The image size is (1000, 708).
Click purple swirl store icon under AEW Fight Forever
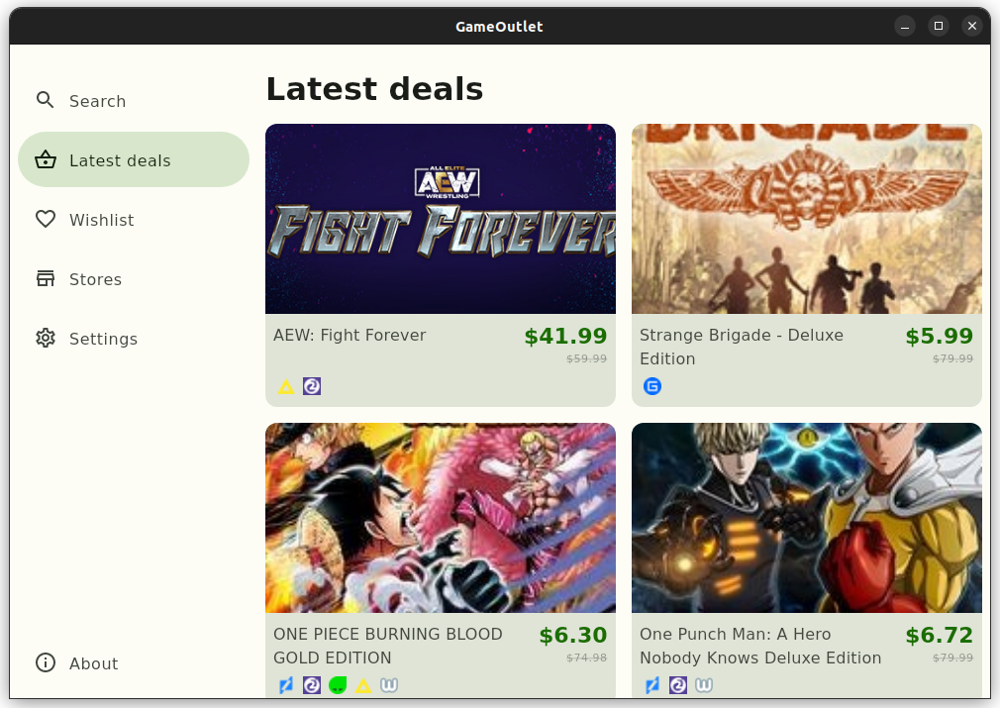(312, 386)
